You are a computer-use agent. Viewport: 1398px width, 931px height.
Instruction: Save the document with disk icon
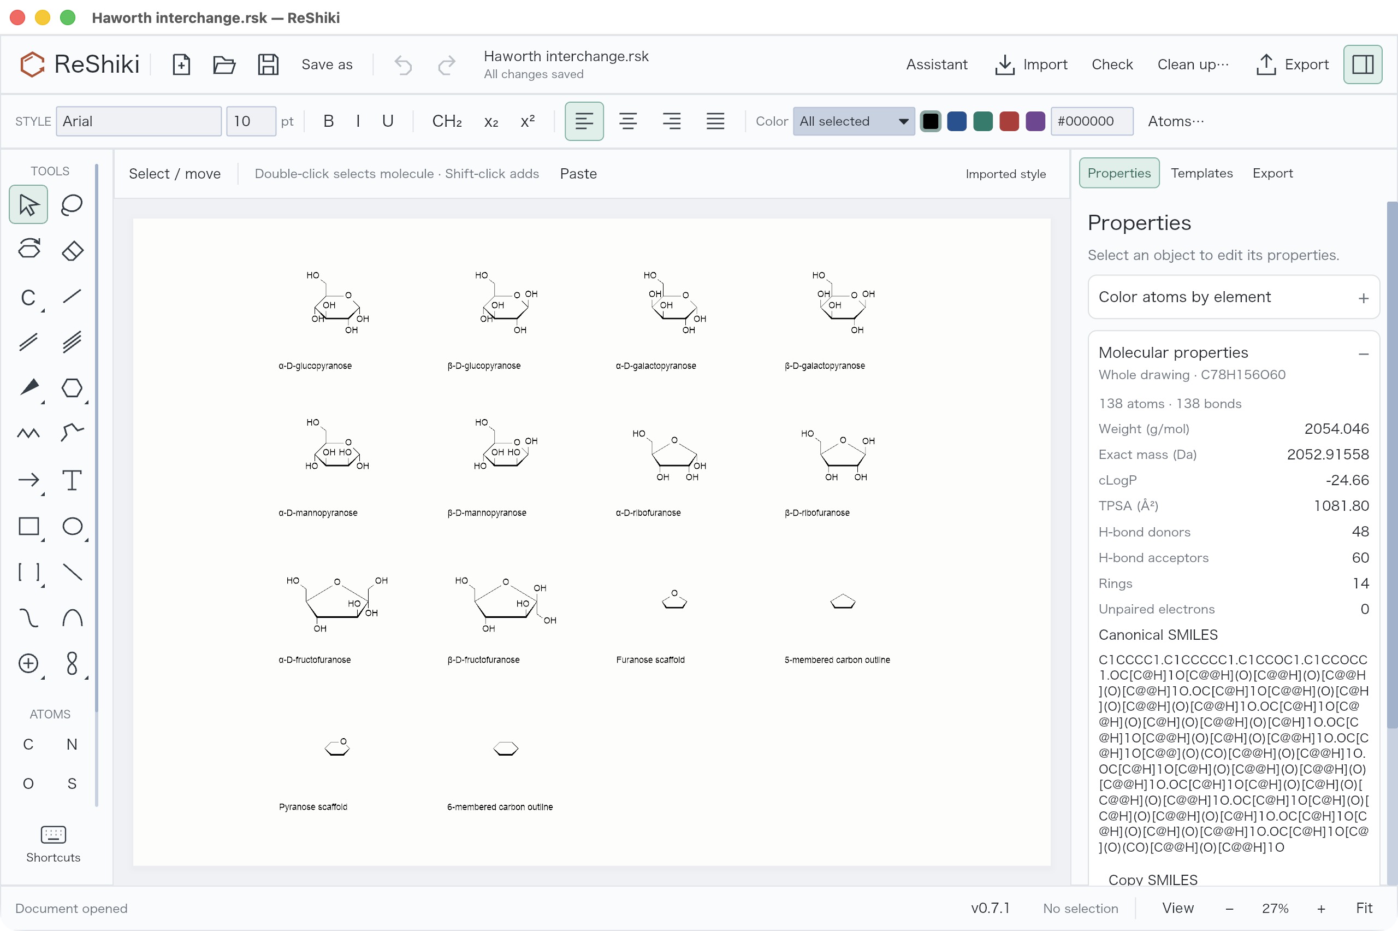[268, 64]
